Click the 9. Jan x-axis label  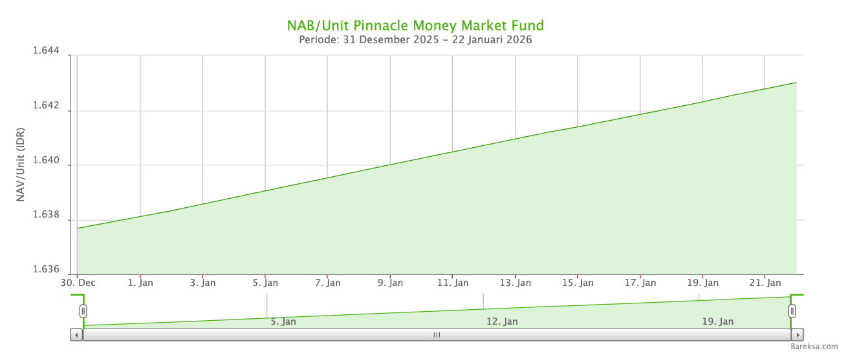point(390,283)
